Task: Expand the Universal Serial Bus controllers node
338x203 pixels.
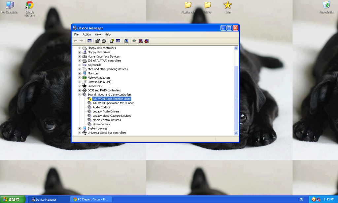Action: coord(80,133)
